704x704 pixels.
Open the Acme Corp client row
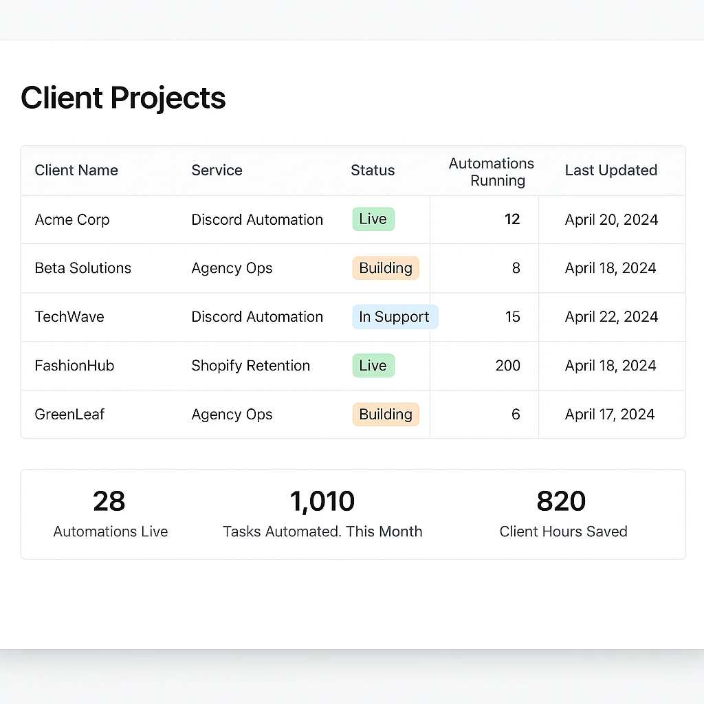353,219
